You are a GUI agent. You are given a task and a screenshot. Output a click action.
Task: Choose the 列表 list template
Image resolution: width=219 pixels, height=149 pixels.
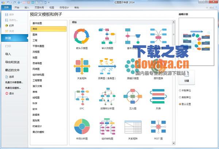point(158,96)
